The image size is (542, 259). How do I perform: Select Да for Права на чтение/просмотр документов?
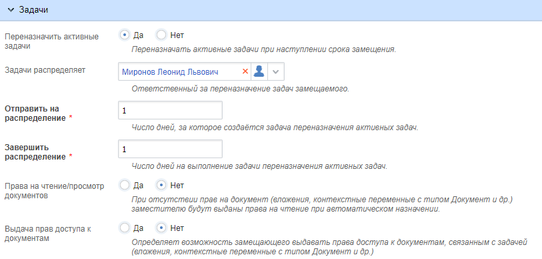coord(125,186)
